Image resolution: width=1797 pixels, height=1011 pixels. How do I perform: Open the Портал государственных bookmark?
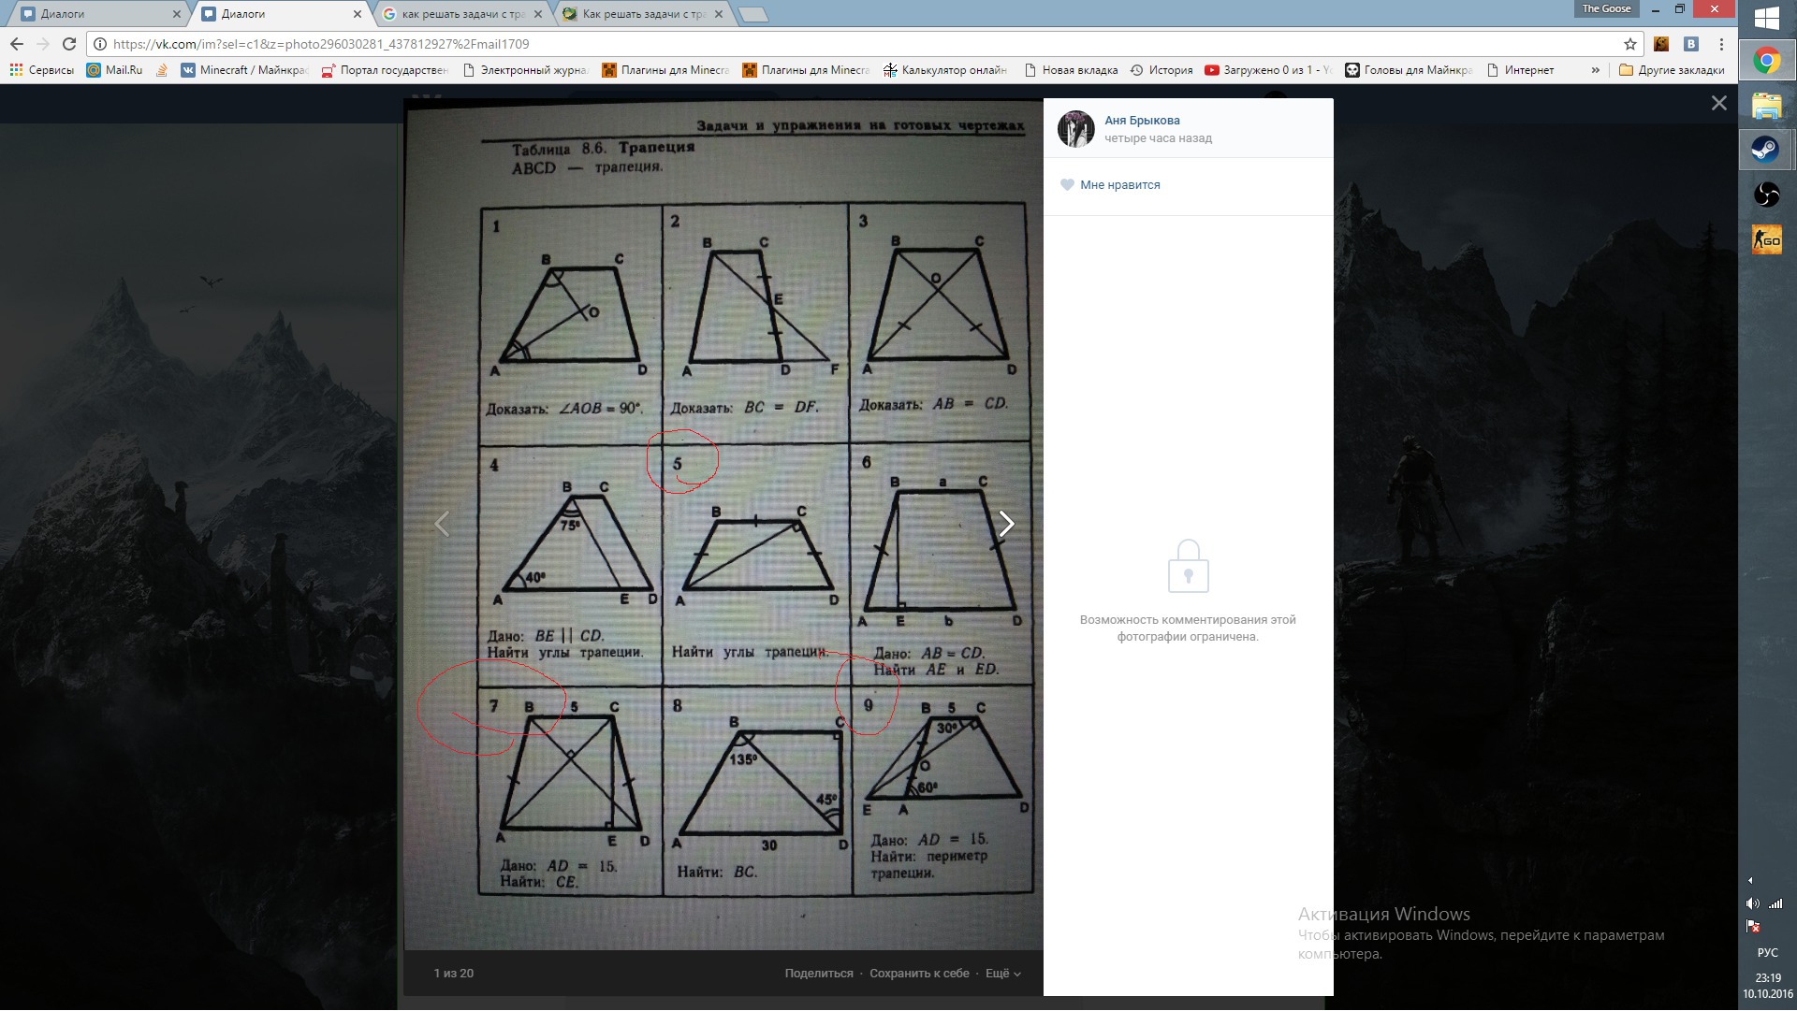coord(385,70)
